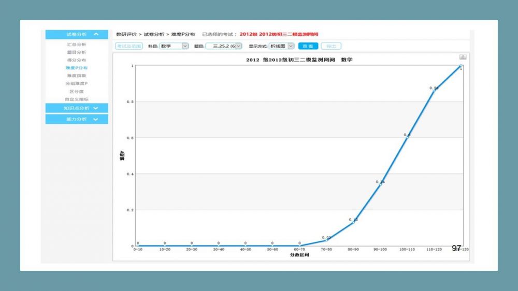Click the 导出 export button
The height and width of the screenshot is (291, 518).
click(x=331, y=46)
